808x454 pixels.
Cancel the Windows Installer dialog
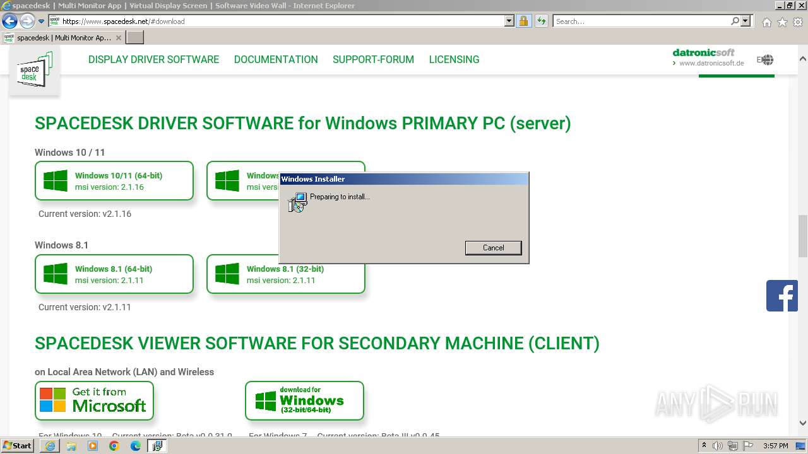[494, 248]
